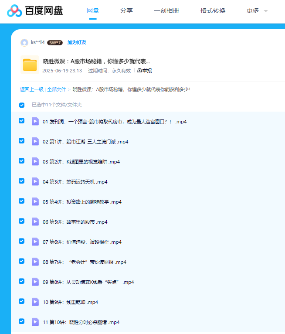
Task: Uncheck the 06 故事里的股市 checkbox
Action: pyautogui.click(x=22, y=221)
